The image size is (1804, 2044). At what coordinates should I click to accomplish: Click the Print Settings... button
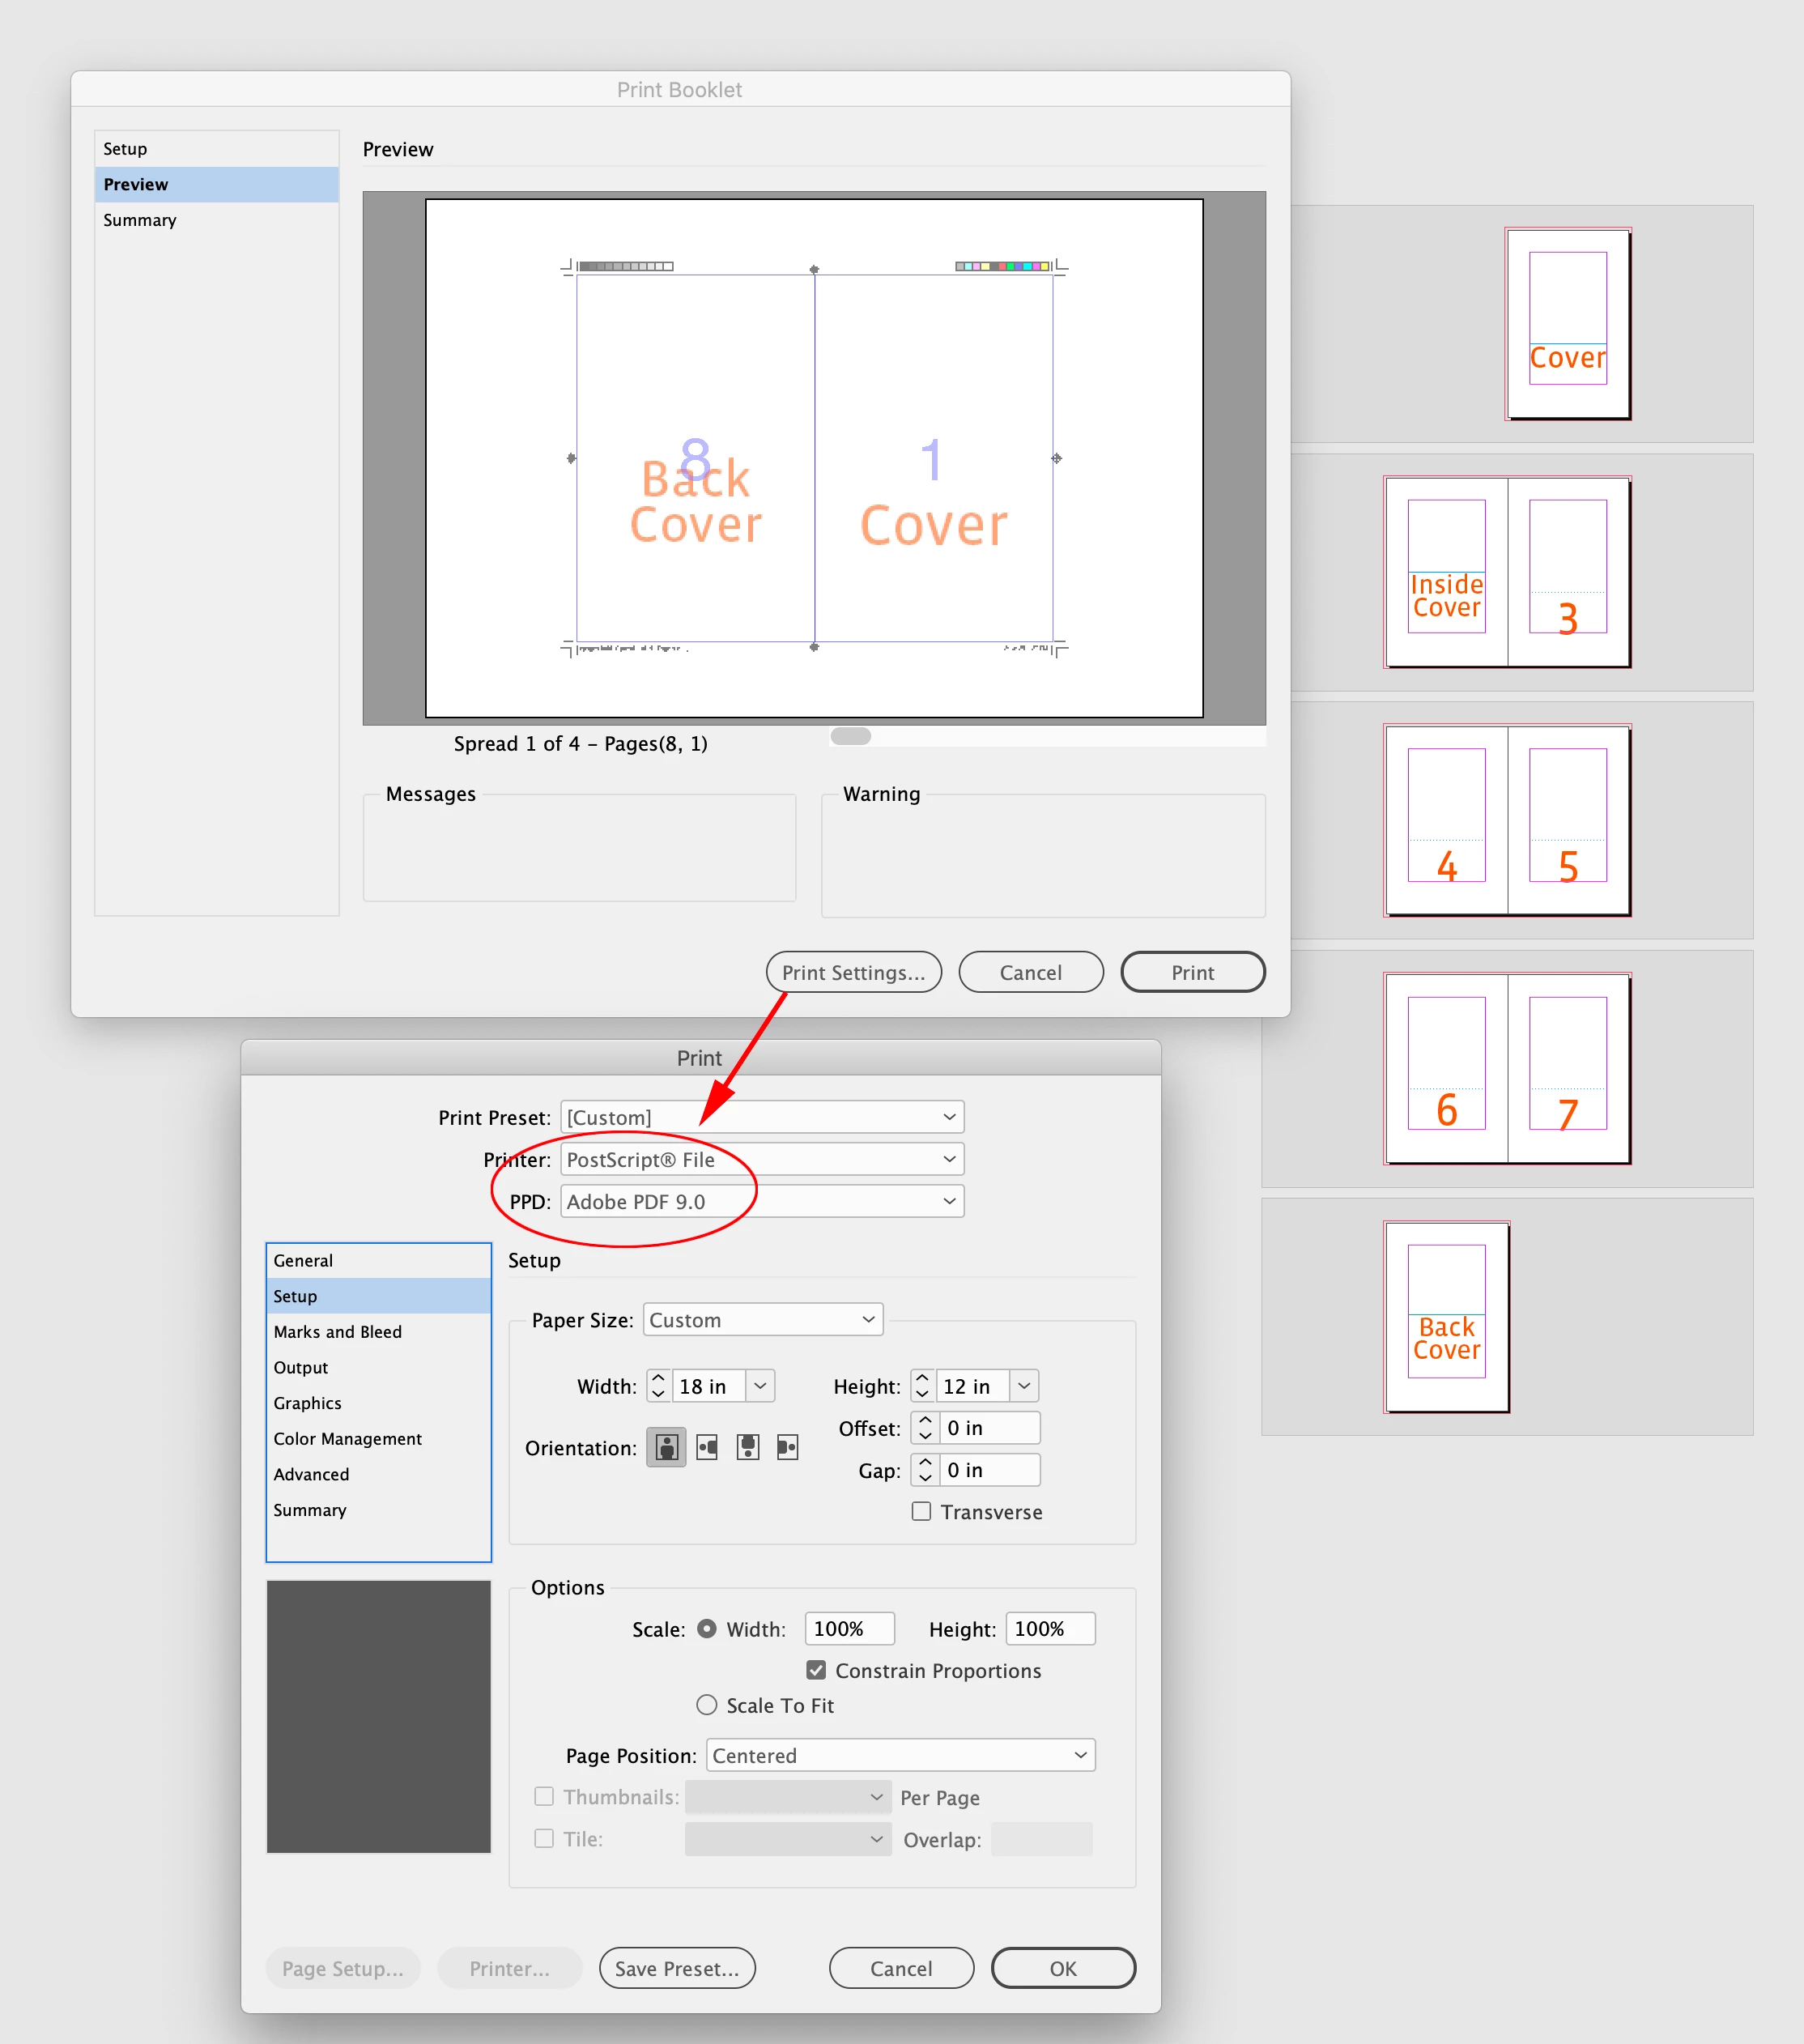coord(853,972)
